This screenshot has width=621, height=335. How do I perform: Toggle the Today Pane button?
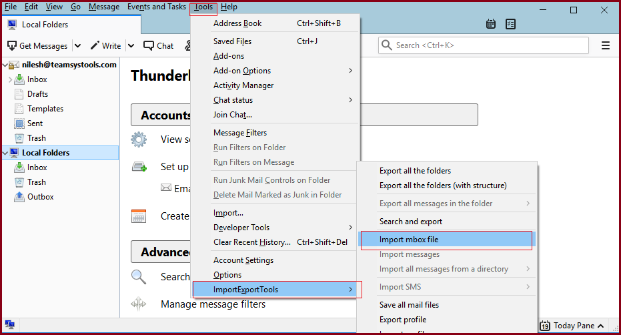(572, 326)
